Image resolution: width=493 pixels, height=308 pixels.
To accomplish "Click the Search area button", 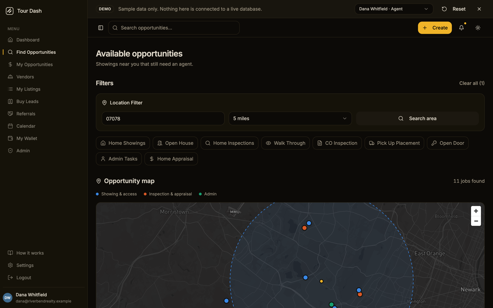I will tap(417, 119).
